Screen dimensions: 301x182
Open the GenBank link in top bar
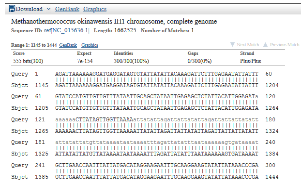coord(67,9)
